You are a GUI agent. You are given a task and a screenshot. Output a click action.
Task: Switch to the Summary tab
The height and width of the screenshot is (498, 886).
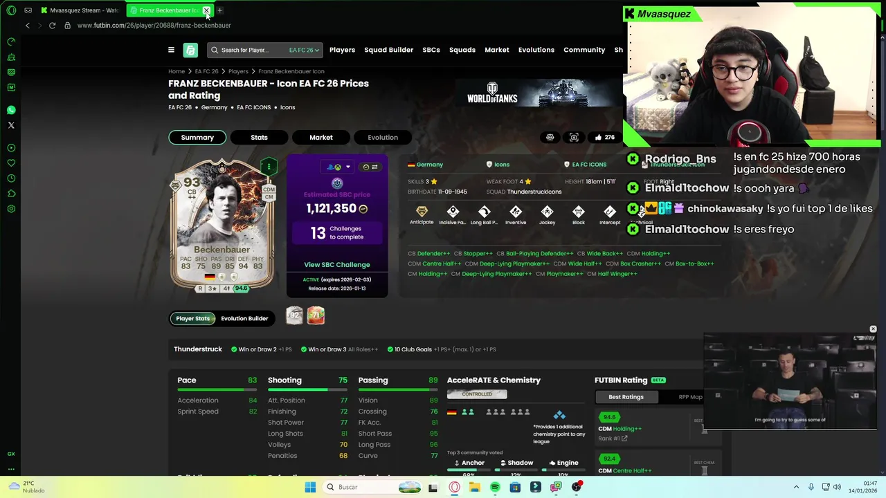pyautogui.click(x=197, y=137)
